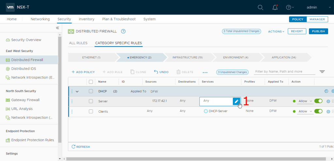Screen dimensions: 334x161
Task: Open the notifications bell
Action: (274, 7)
